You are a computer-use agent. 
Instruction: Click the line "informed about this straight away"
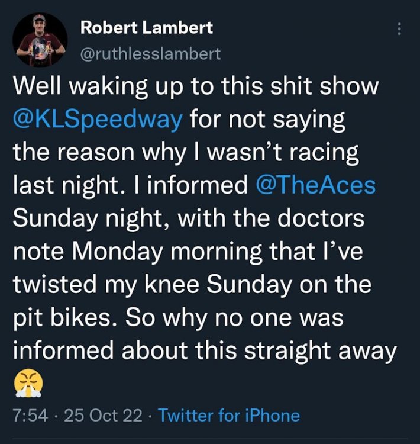pyautogui.click(x=204, y=351)
